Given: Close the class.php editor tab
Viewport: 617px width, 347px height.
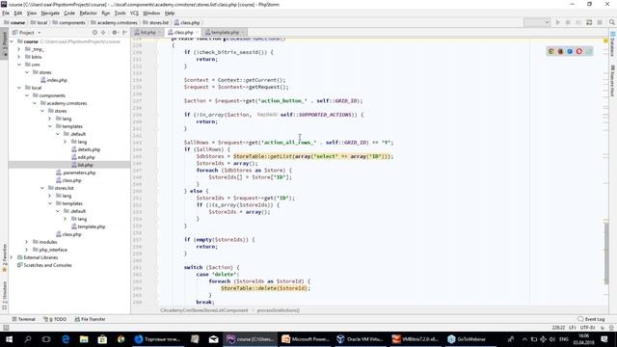Looking at the screenshot, I should pyautogui.click(x=197, y=32).
